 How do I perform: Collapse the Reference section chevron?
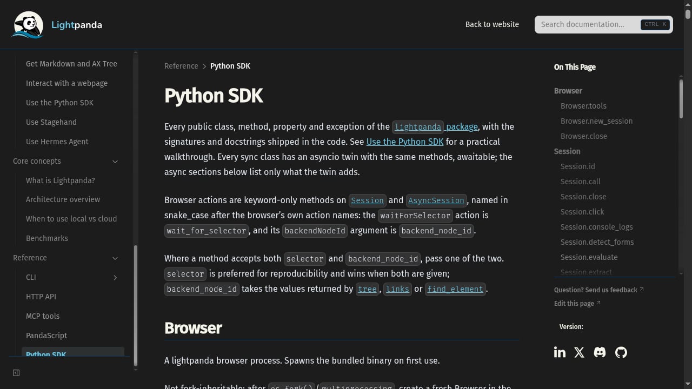[115, 258]
